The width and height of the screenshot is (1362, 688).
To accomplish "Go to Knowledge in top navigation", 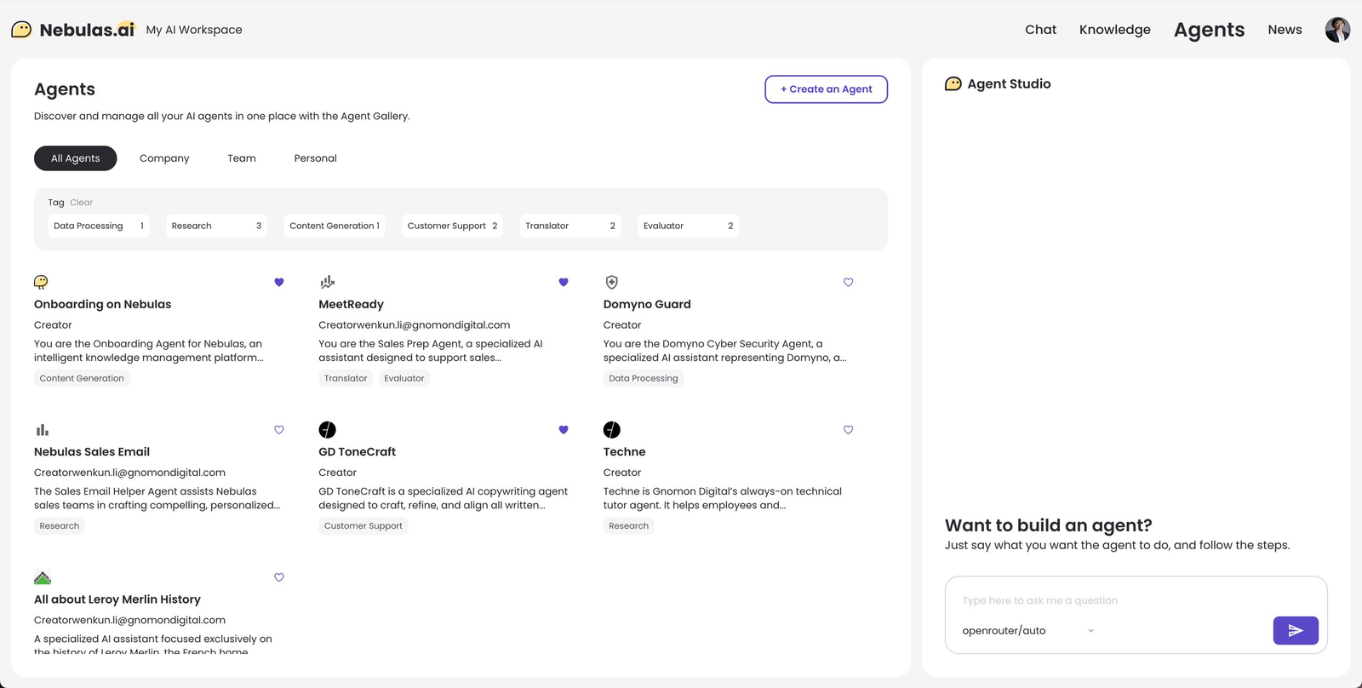I will point(1114,30).
